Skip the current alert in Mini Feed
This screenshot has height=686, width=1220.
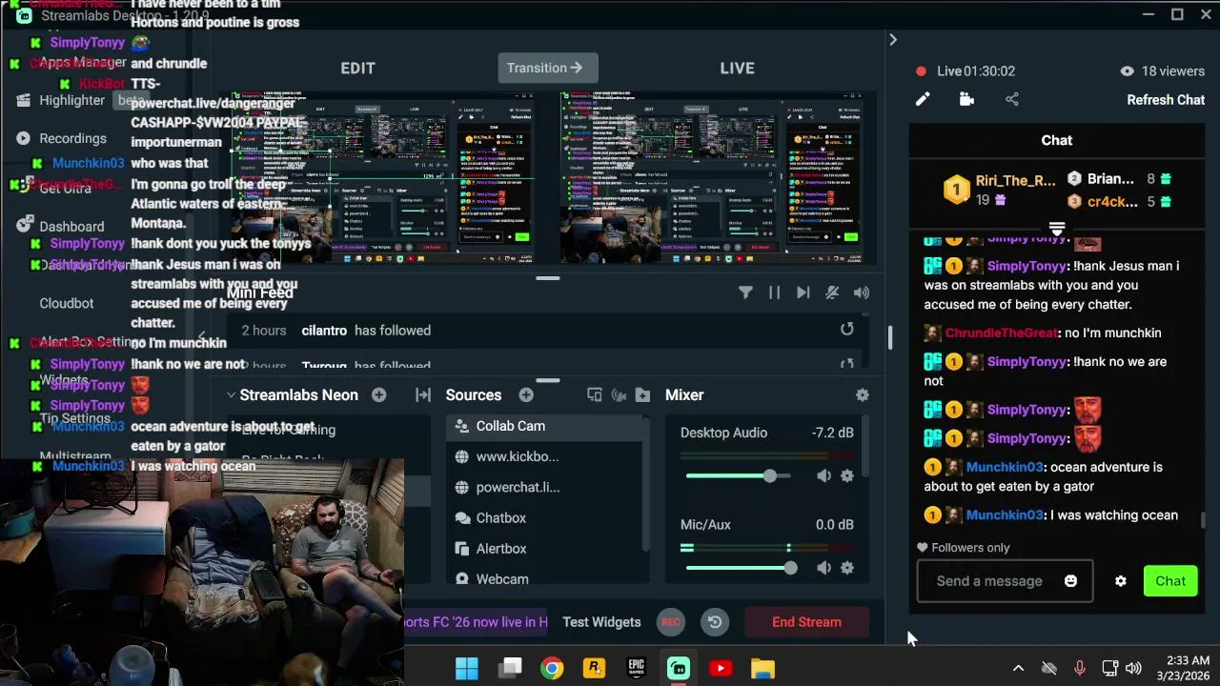803,293
